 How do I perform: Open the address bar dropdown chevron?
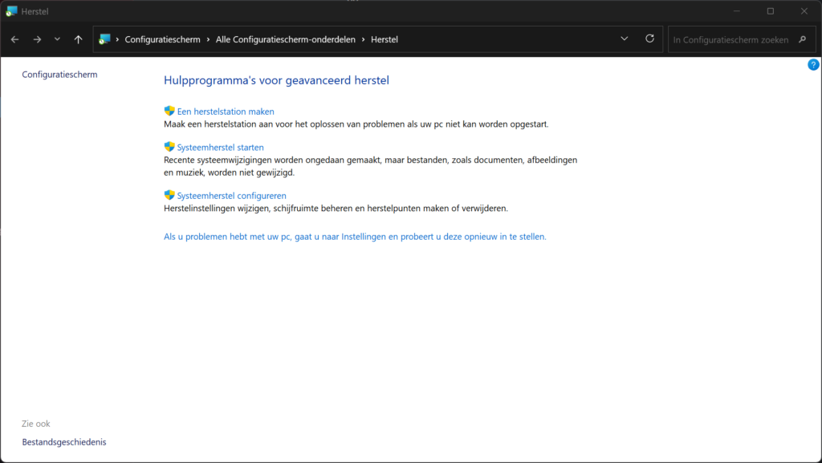click(x=625, y=39)
